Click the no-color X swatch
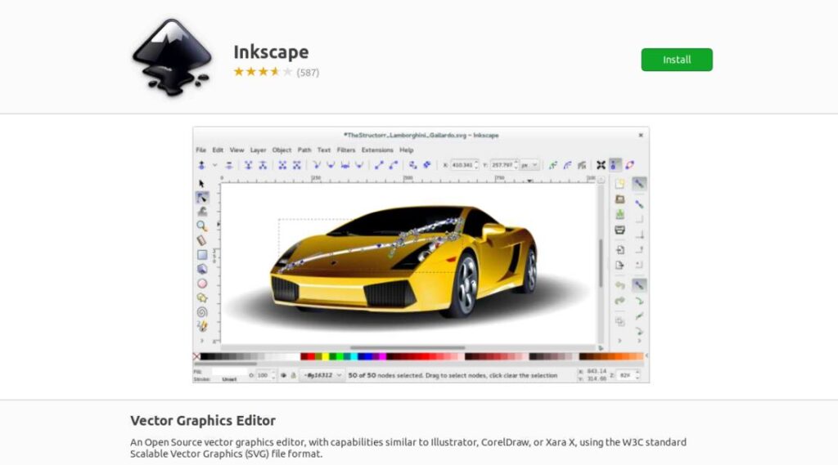 (196, 356)
